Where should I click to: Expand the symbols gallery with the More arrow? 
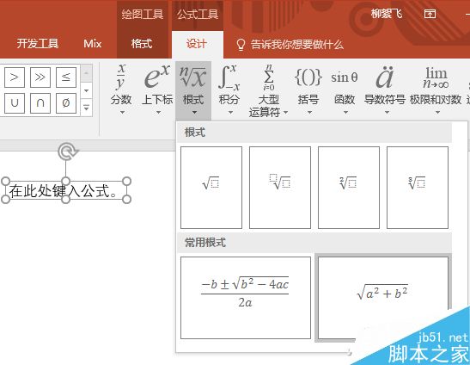(86, 108)
